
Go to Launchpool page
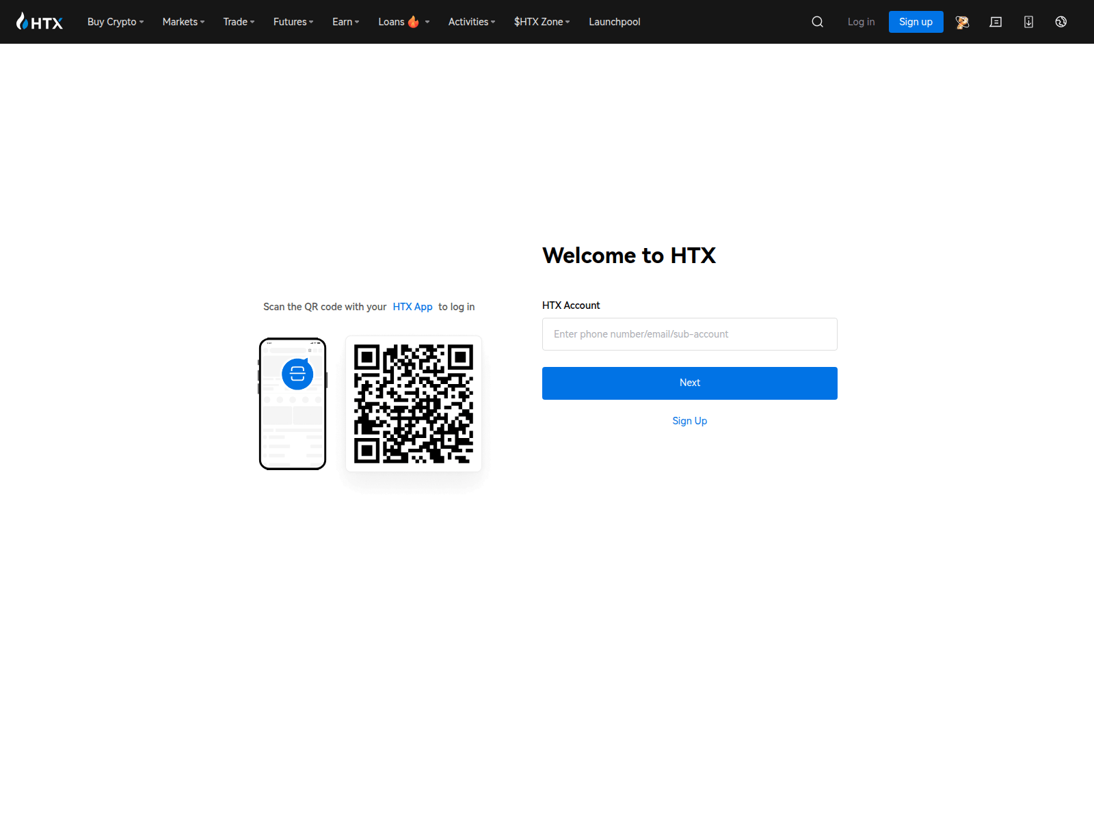[615, 22]
